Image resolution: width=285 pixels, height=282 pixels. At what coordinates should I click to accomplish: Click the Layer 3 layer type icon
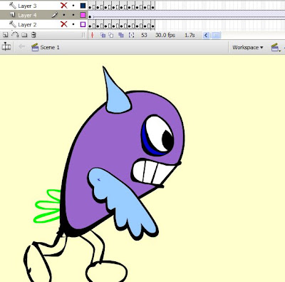pyautogui.click(x=13, y=5)
